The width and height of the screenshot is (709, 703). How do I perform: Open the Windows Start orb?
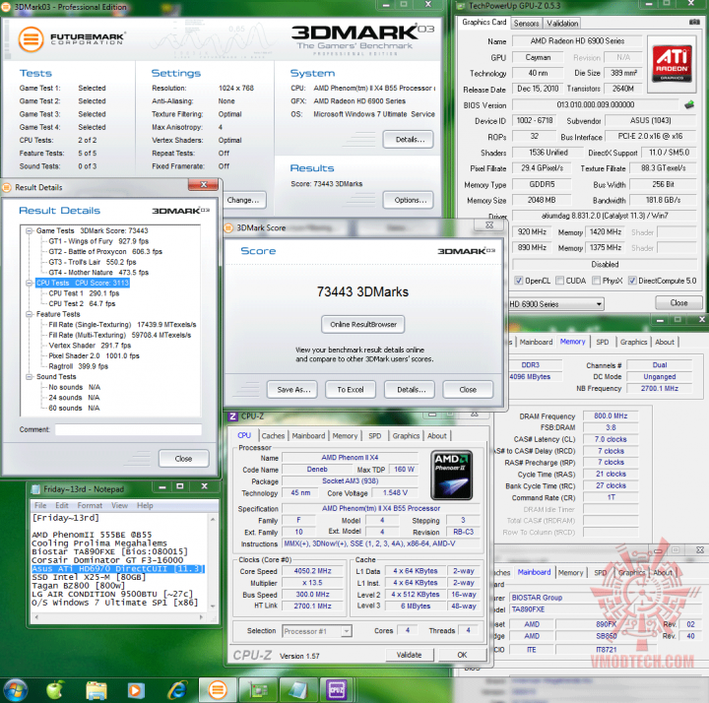click(16, 690)
